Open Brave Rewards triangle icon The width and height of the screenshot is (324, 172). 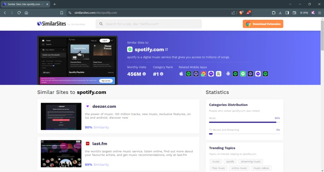click(248, 13)
